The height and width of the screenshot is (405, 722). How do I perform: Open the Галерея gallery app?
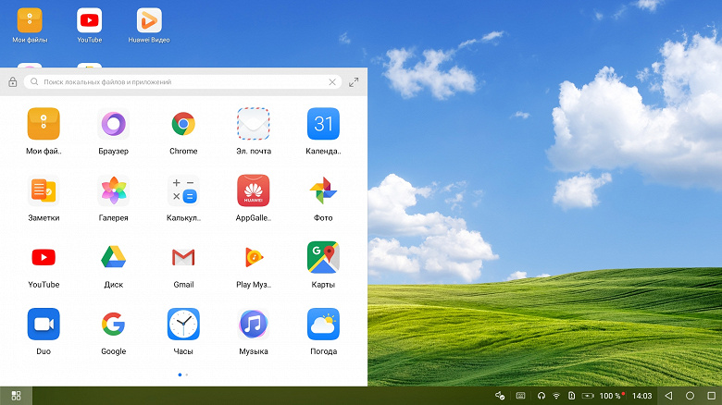coord(113,190)
